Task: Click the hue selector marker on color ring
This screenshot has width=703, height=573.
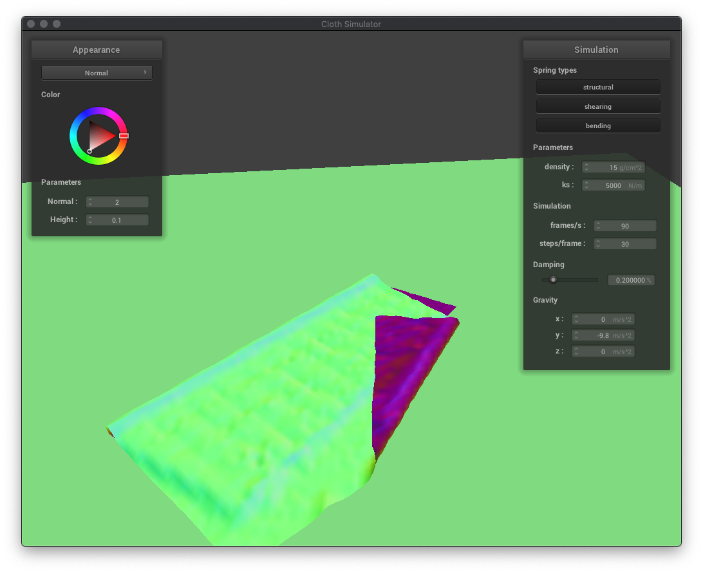Action: pyautogui.click(x=124, y=135)
